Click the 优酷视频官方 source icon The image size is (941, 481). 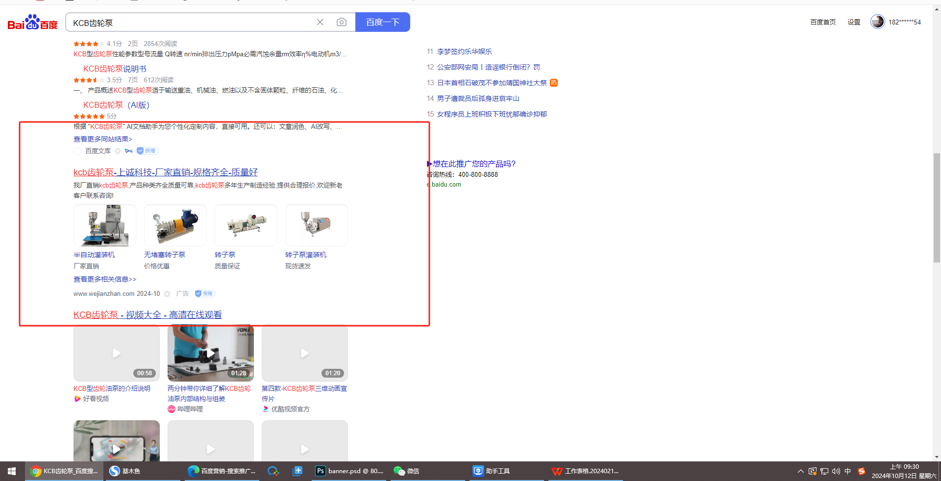pos(266,409)
